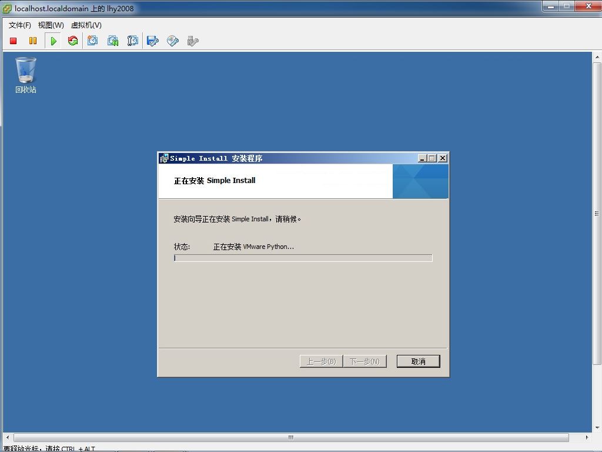Click the floppy drive connect icon

[153, 41]
